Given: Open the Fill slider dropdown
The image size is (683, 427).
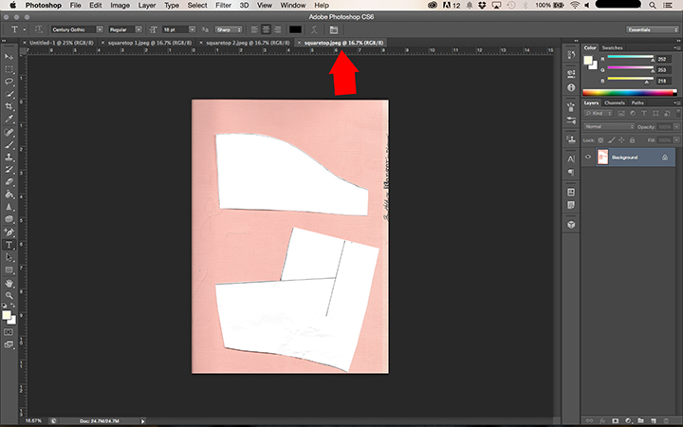Looking at the screenshot, I should pyautogui.click(x=676, y=140).
